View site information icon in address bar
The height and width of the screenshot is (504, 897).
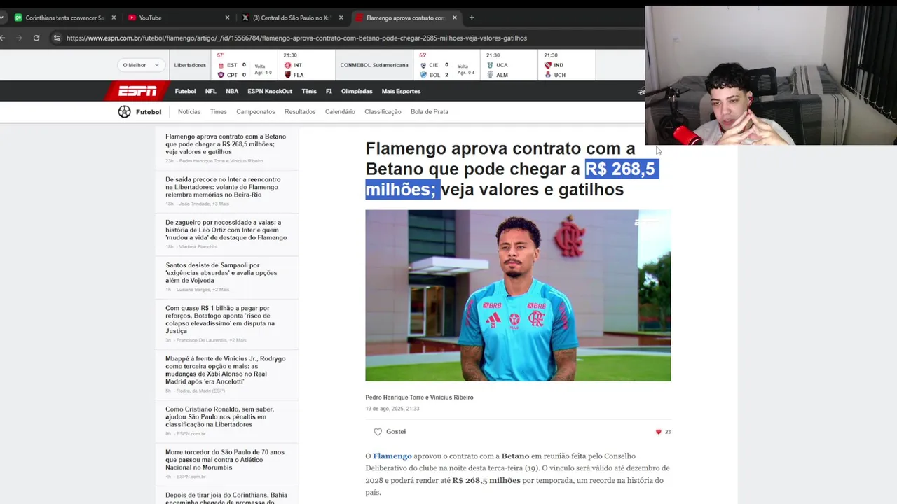point(57,38)
